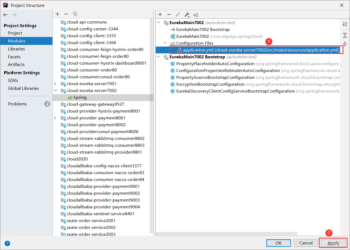The image size is (350, 250).
Task: Select the cloud-consumer-hystrix-dashboard9001 module
Action: click(107, 63)
